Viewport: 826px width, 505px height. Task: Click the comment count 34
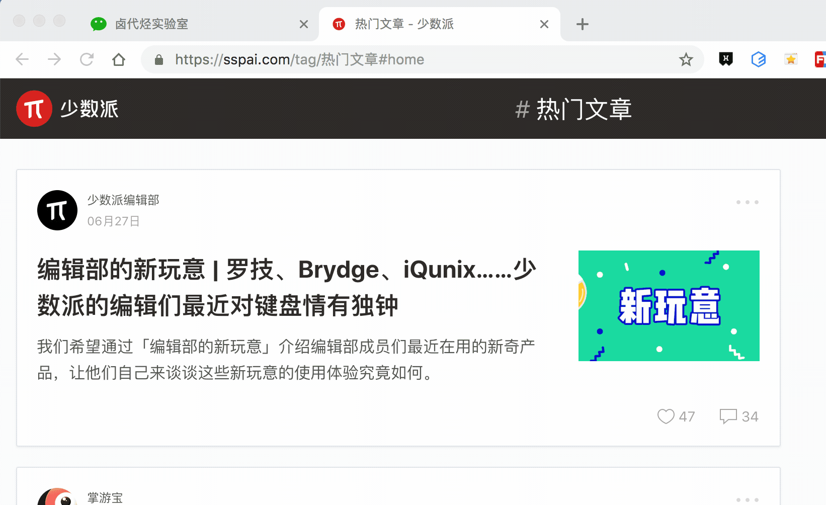tap(750, 416)
